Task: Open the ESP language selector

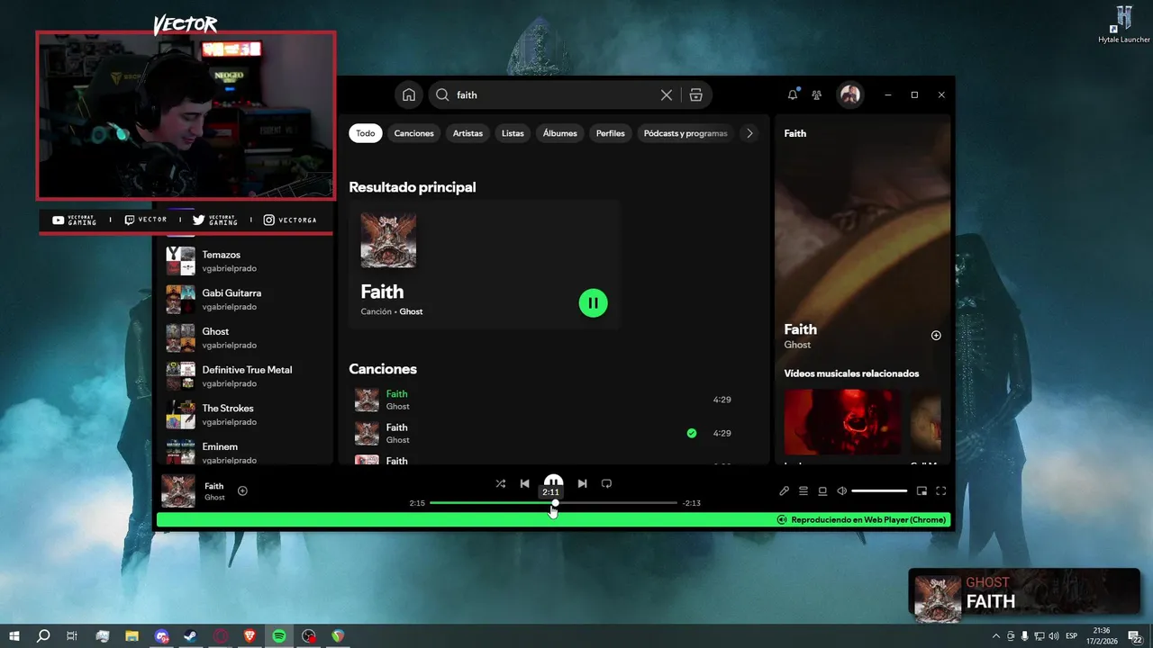Action: 1072,636
